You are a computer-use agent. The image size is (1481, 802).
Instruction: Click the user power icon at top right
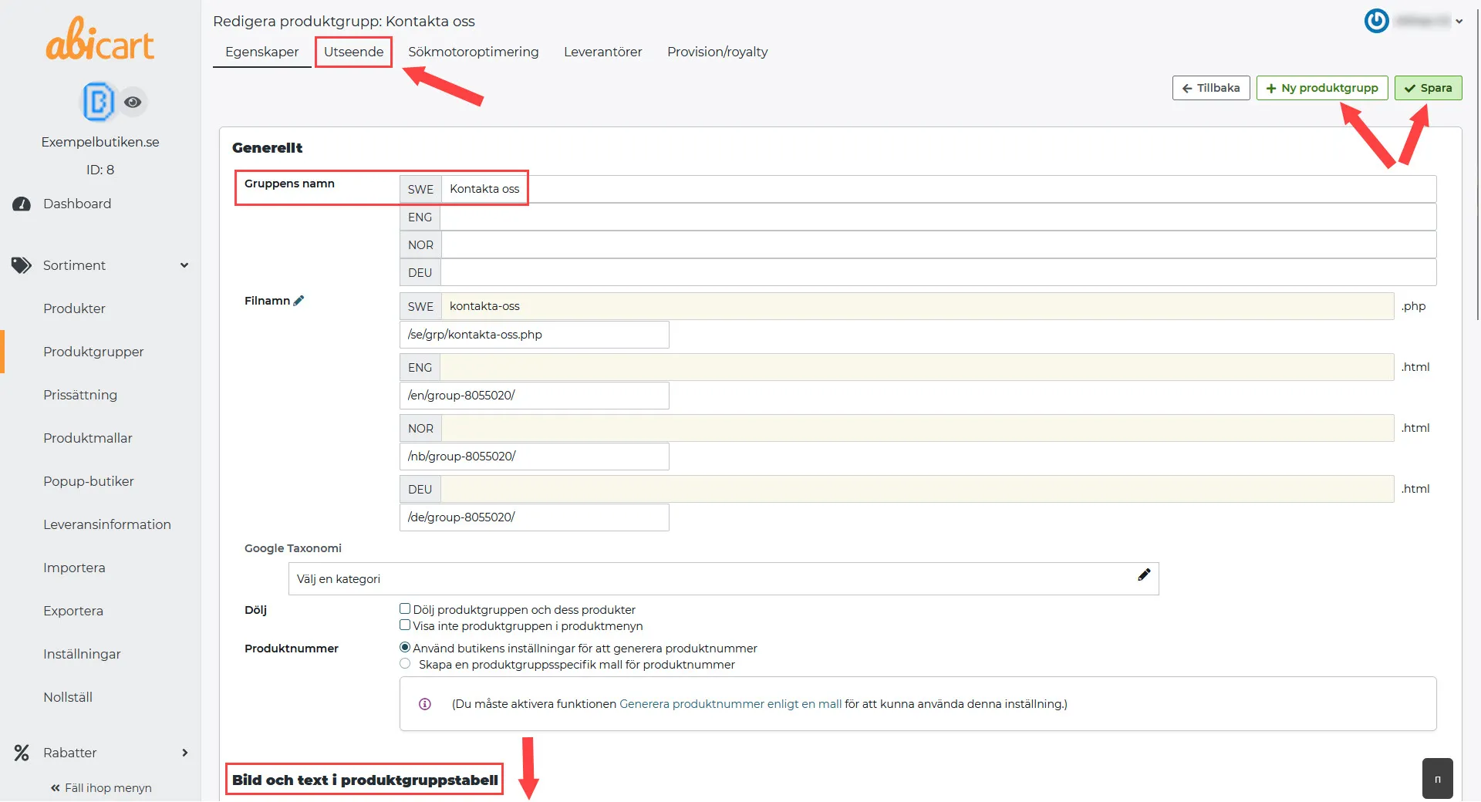click(1376, 21)
